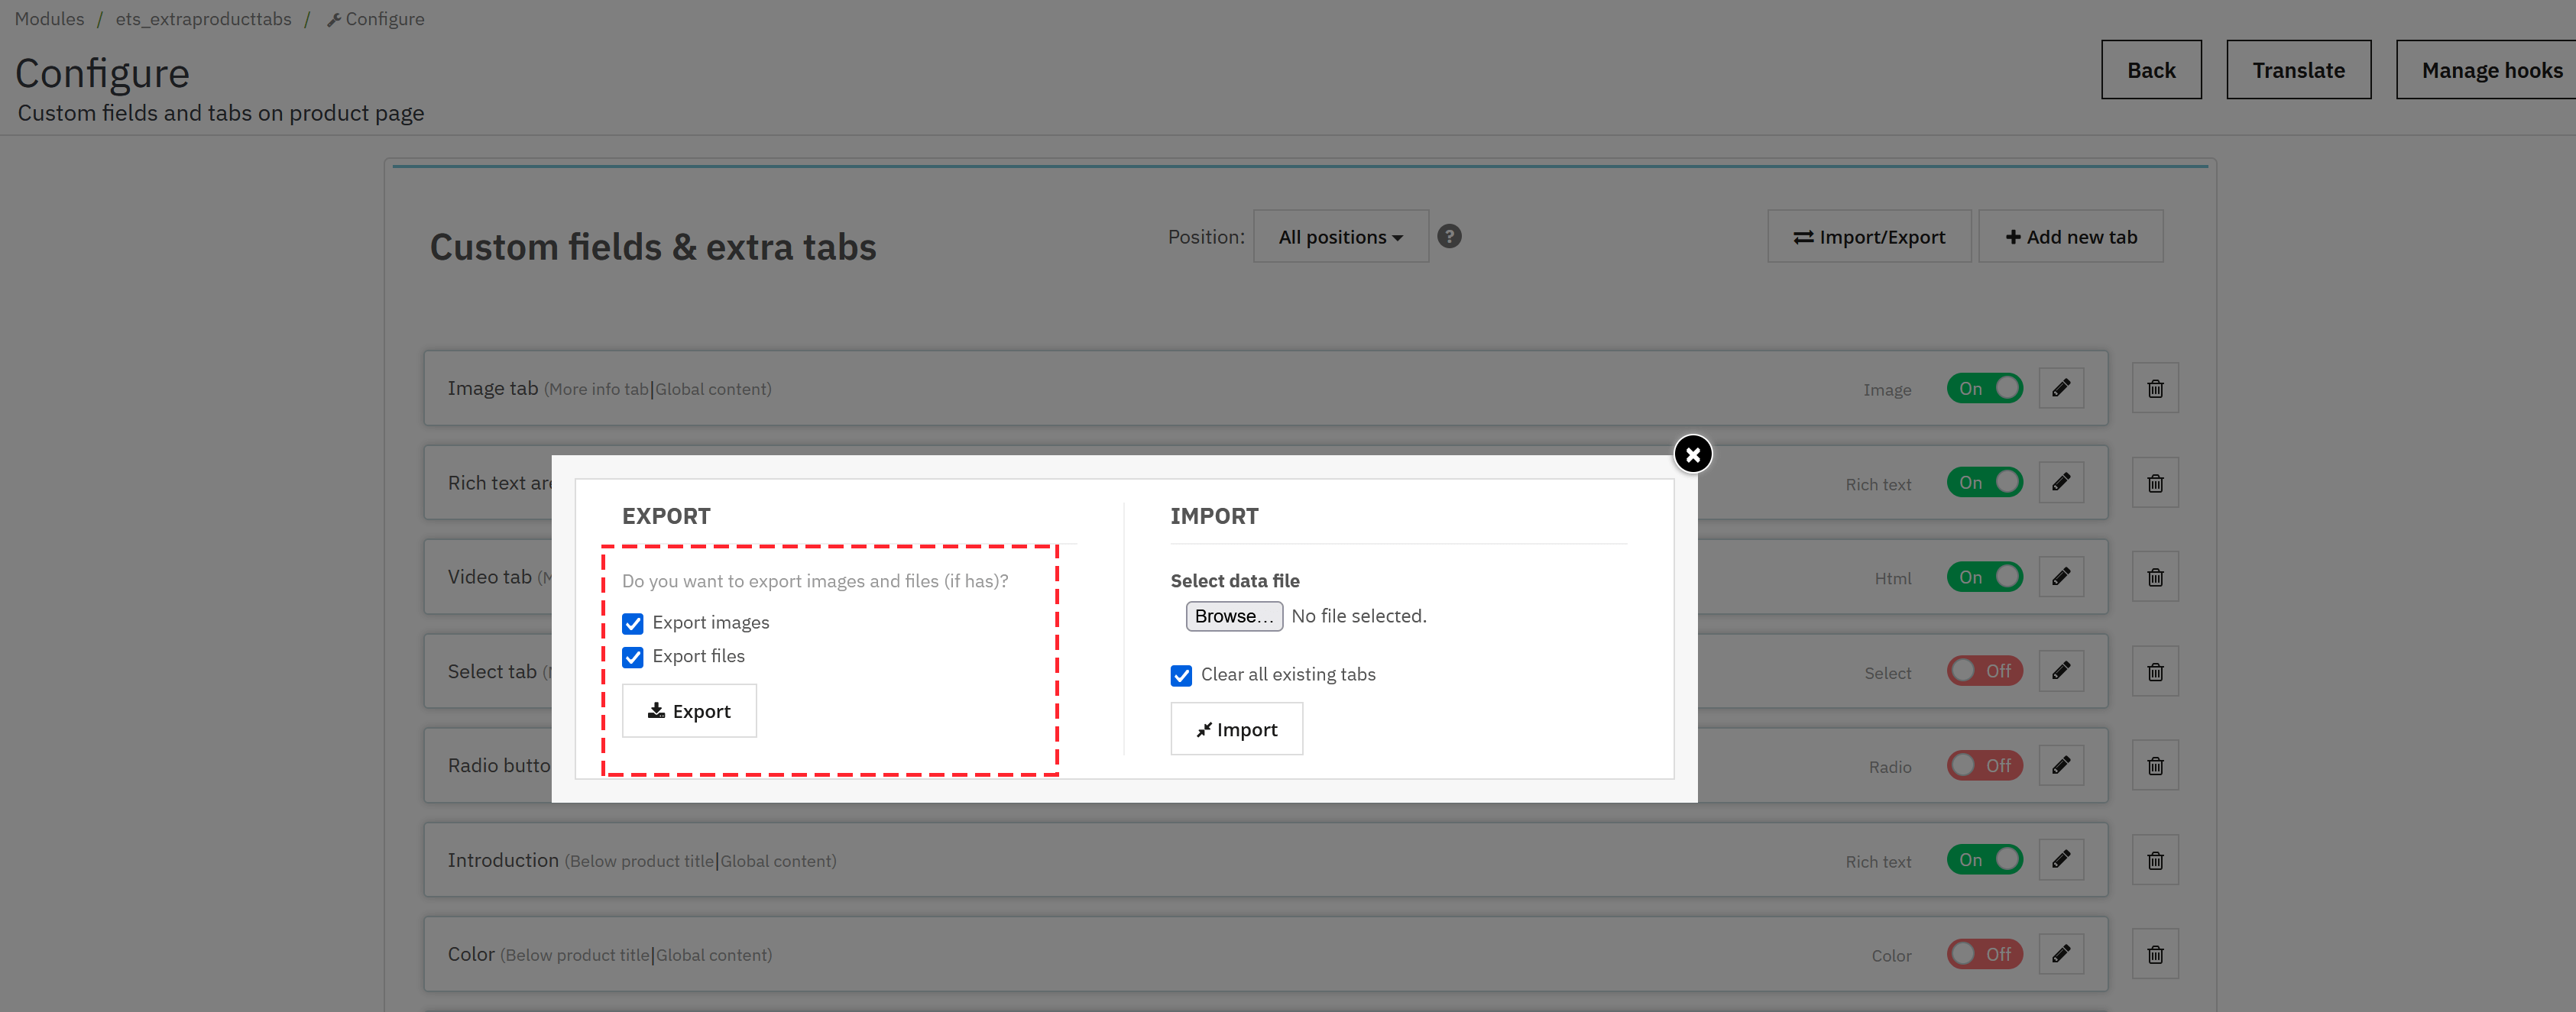Follow the Modules breadcrumb link
The width and height of the screenshot is (2576, 1012).
pos(49,19)
